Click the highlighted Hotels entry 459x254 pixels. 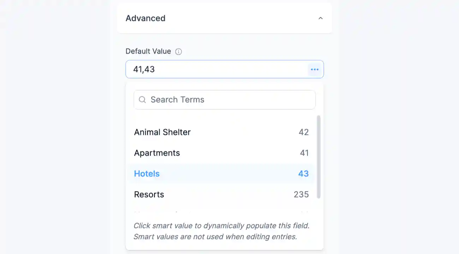(x=147, y=174)
